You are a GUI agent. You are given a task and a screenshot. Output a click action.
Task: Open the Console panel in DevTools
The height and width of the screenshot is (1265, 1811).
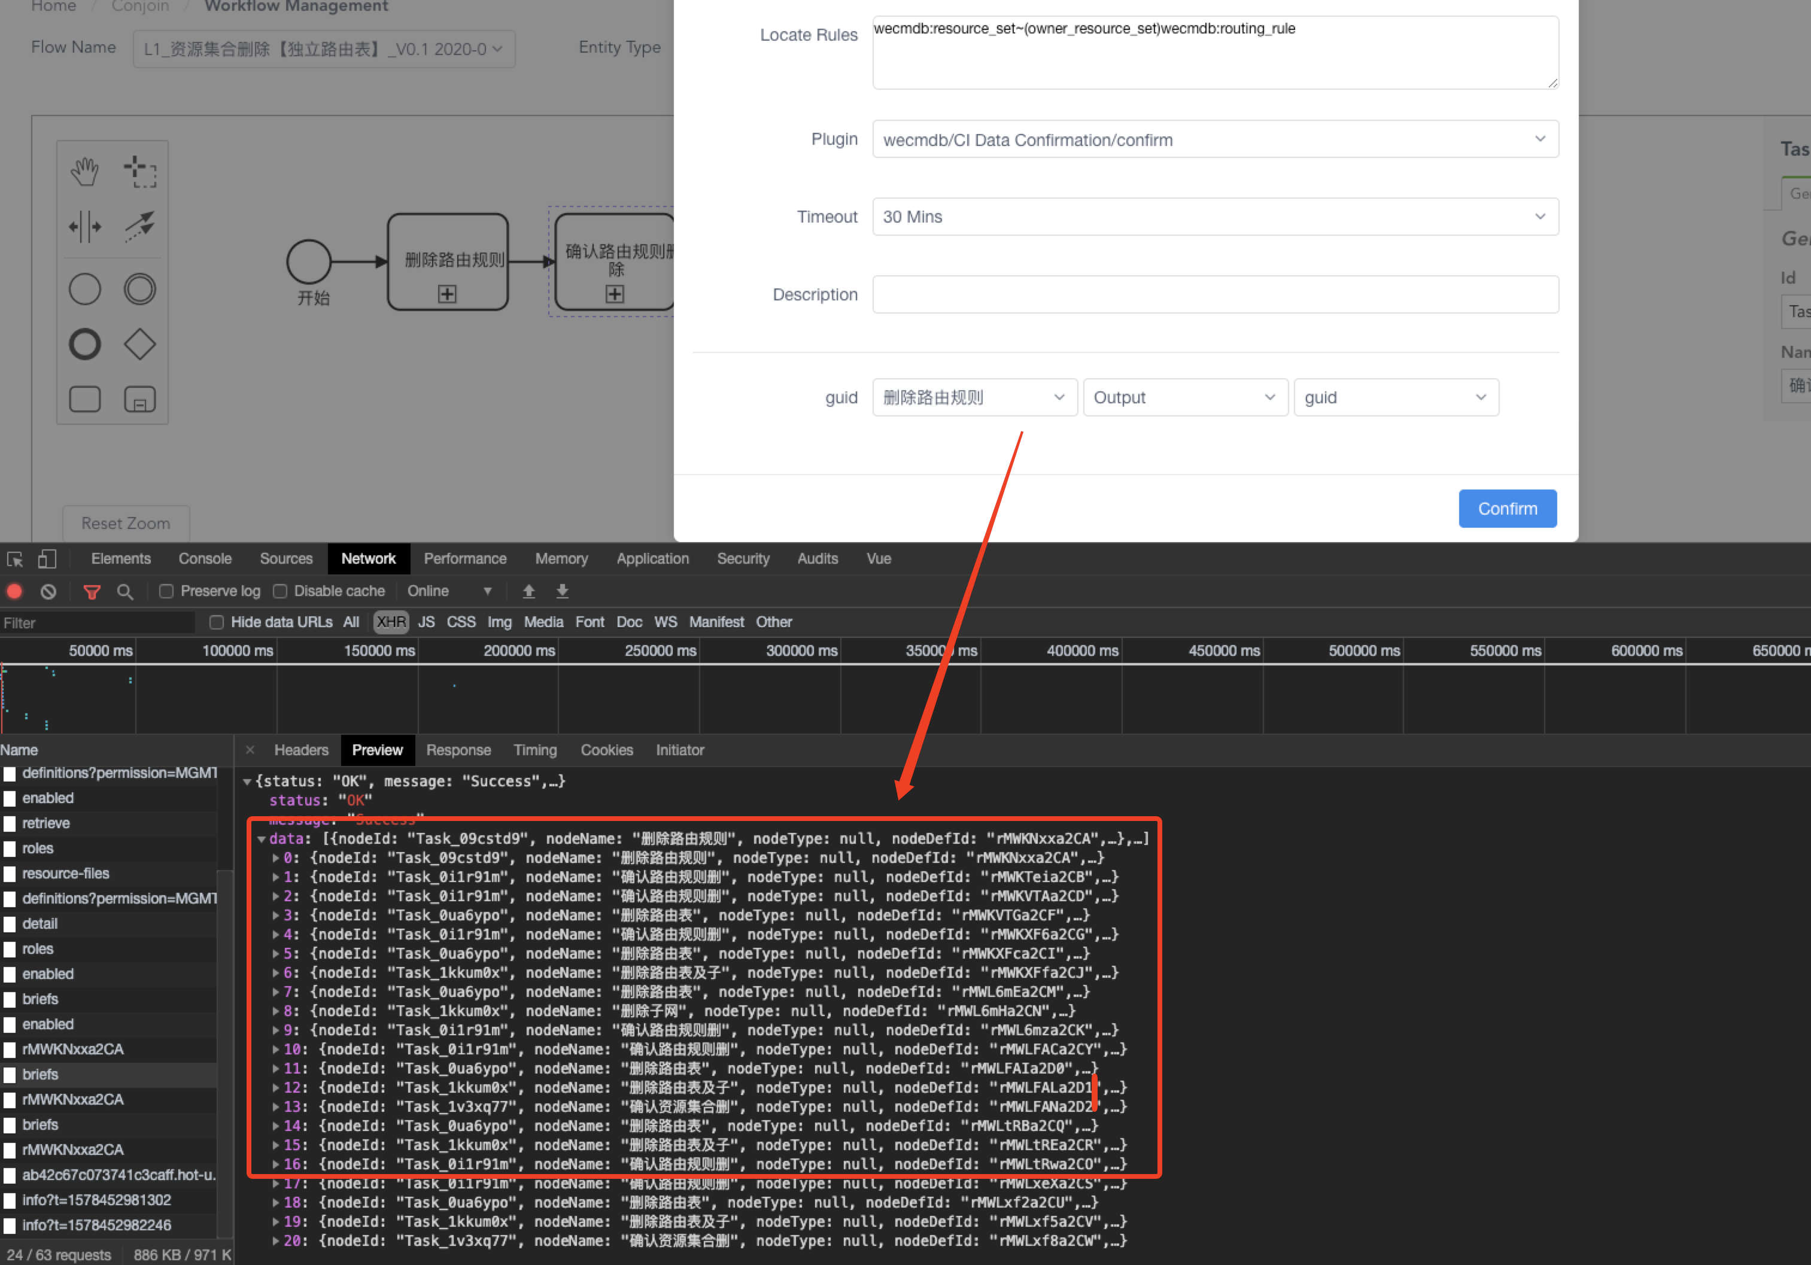(x=205, y=558)
